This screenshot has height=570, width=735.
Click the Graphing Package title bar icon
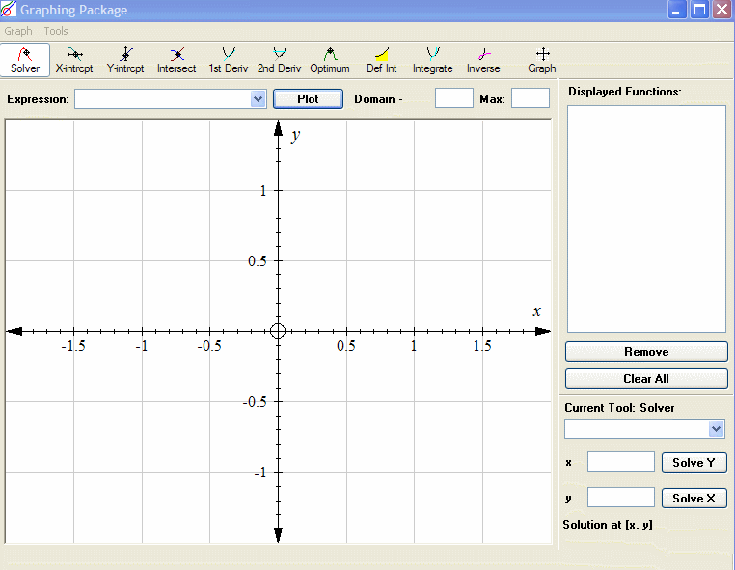click(9, 10)
